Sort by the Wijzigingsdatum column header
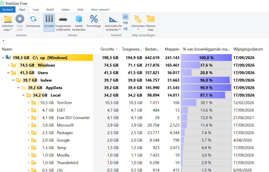Screen dimensions: 269x172 (x=250, y=49)
